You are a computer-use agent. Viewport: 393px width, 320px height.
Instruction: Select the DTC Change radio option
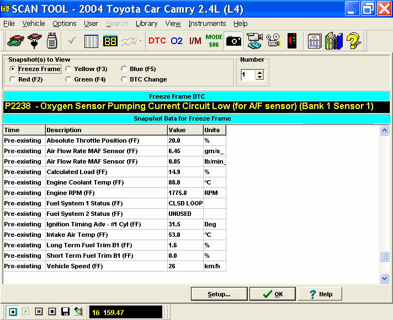(x=124, y=79)
